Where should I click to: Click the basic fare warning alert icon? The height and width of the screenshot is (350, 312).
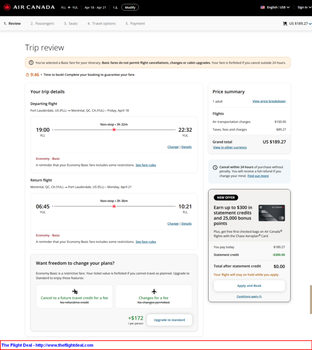[x=31, y=62]
